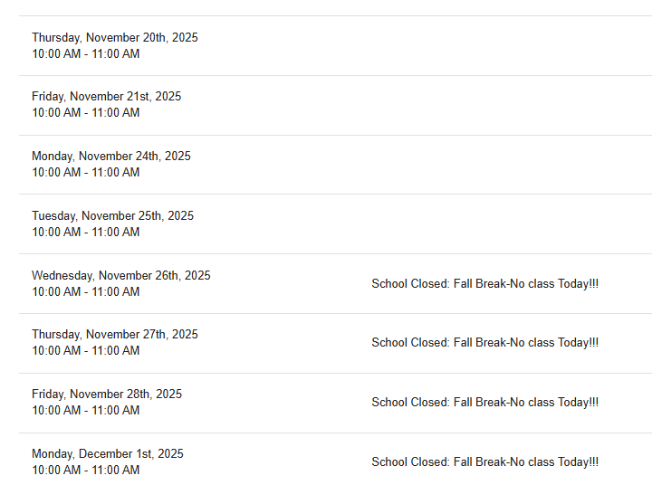This screenshot has height=485, width=652.
Task: Select the time under Monday, November 24th
Action: coord(86,172)
